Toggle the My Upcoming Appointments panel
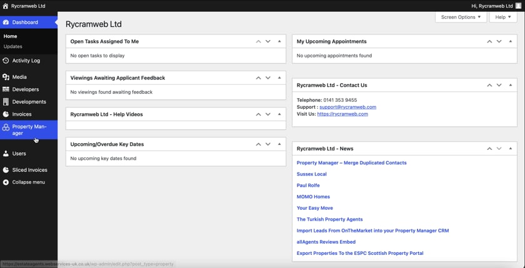Image resolution: width=525 pixels, height=268 pixels. (511, 42)
